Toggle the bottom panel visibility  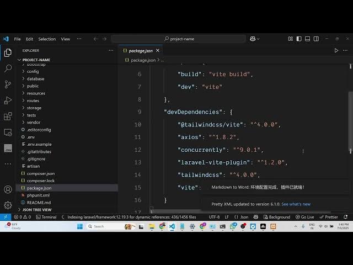(x=308, y=39)
